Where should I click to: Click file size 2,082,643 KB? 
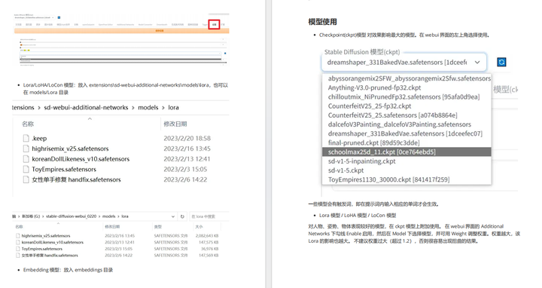click(x=207, y=236)
